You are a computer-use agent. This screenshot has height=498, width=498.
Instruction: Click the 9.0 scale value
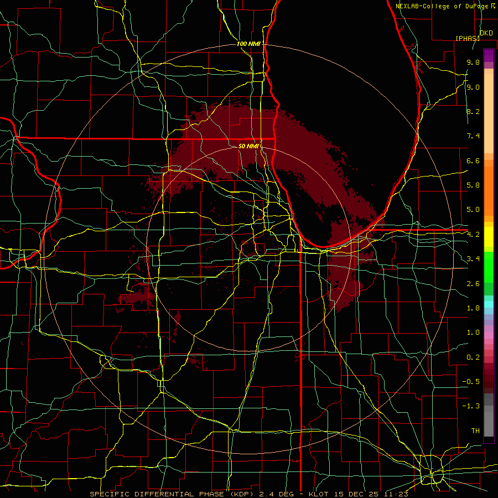click(x=473, y=87)
